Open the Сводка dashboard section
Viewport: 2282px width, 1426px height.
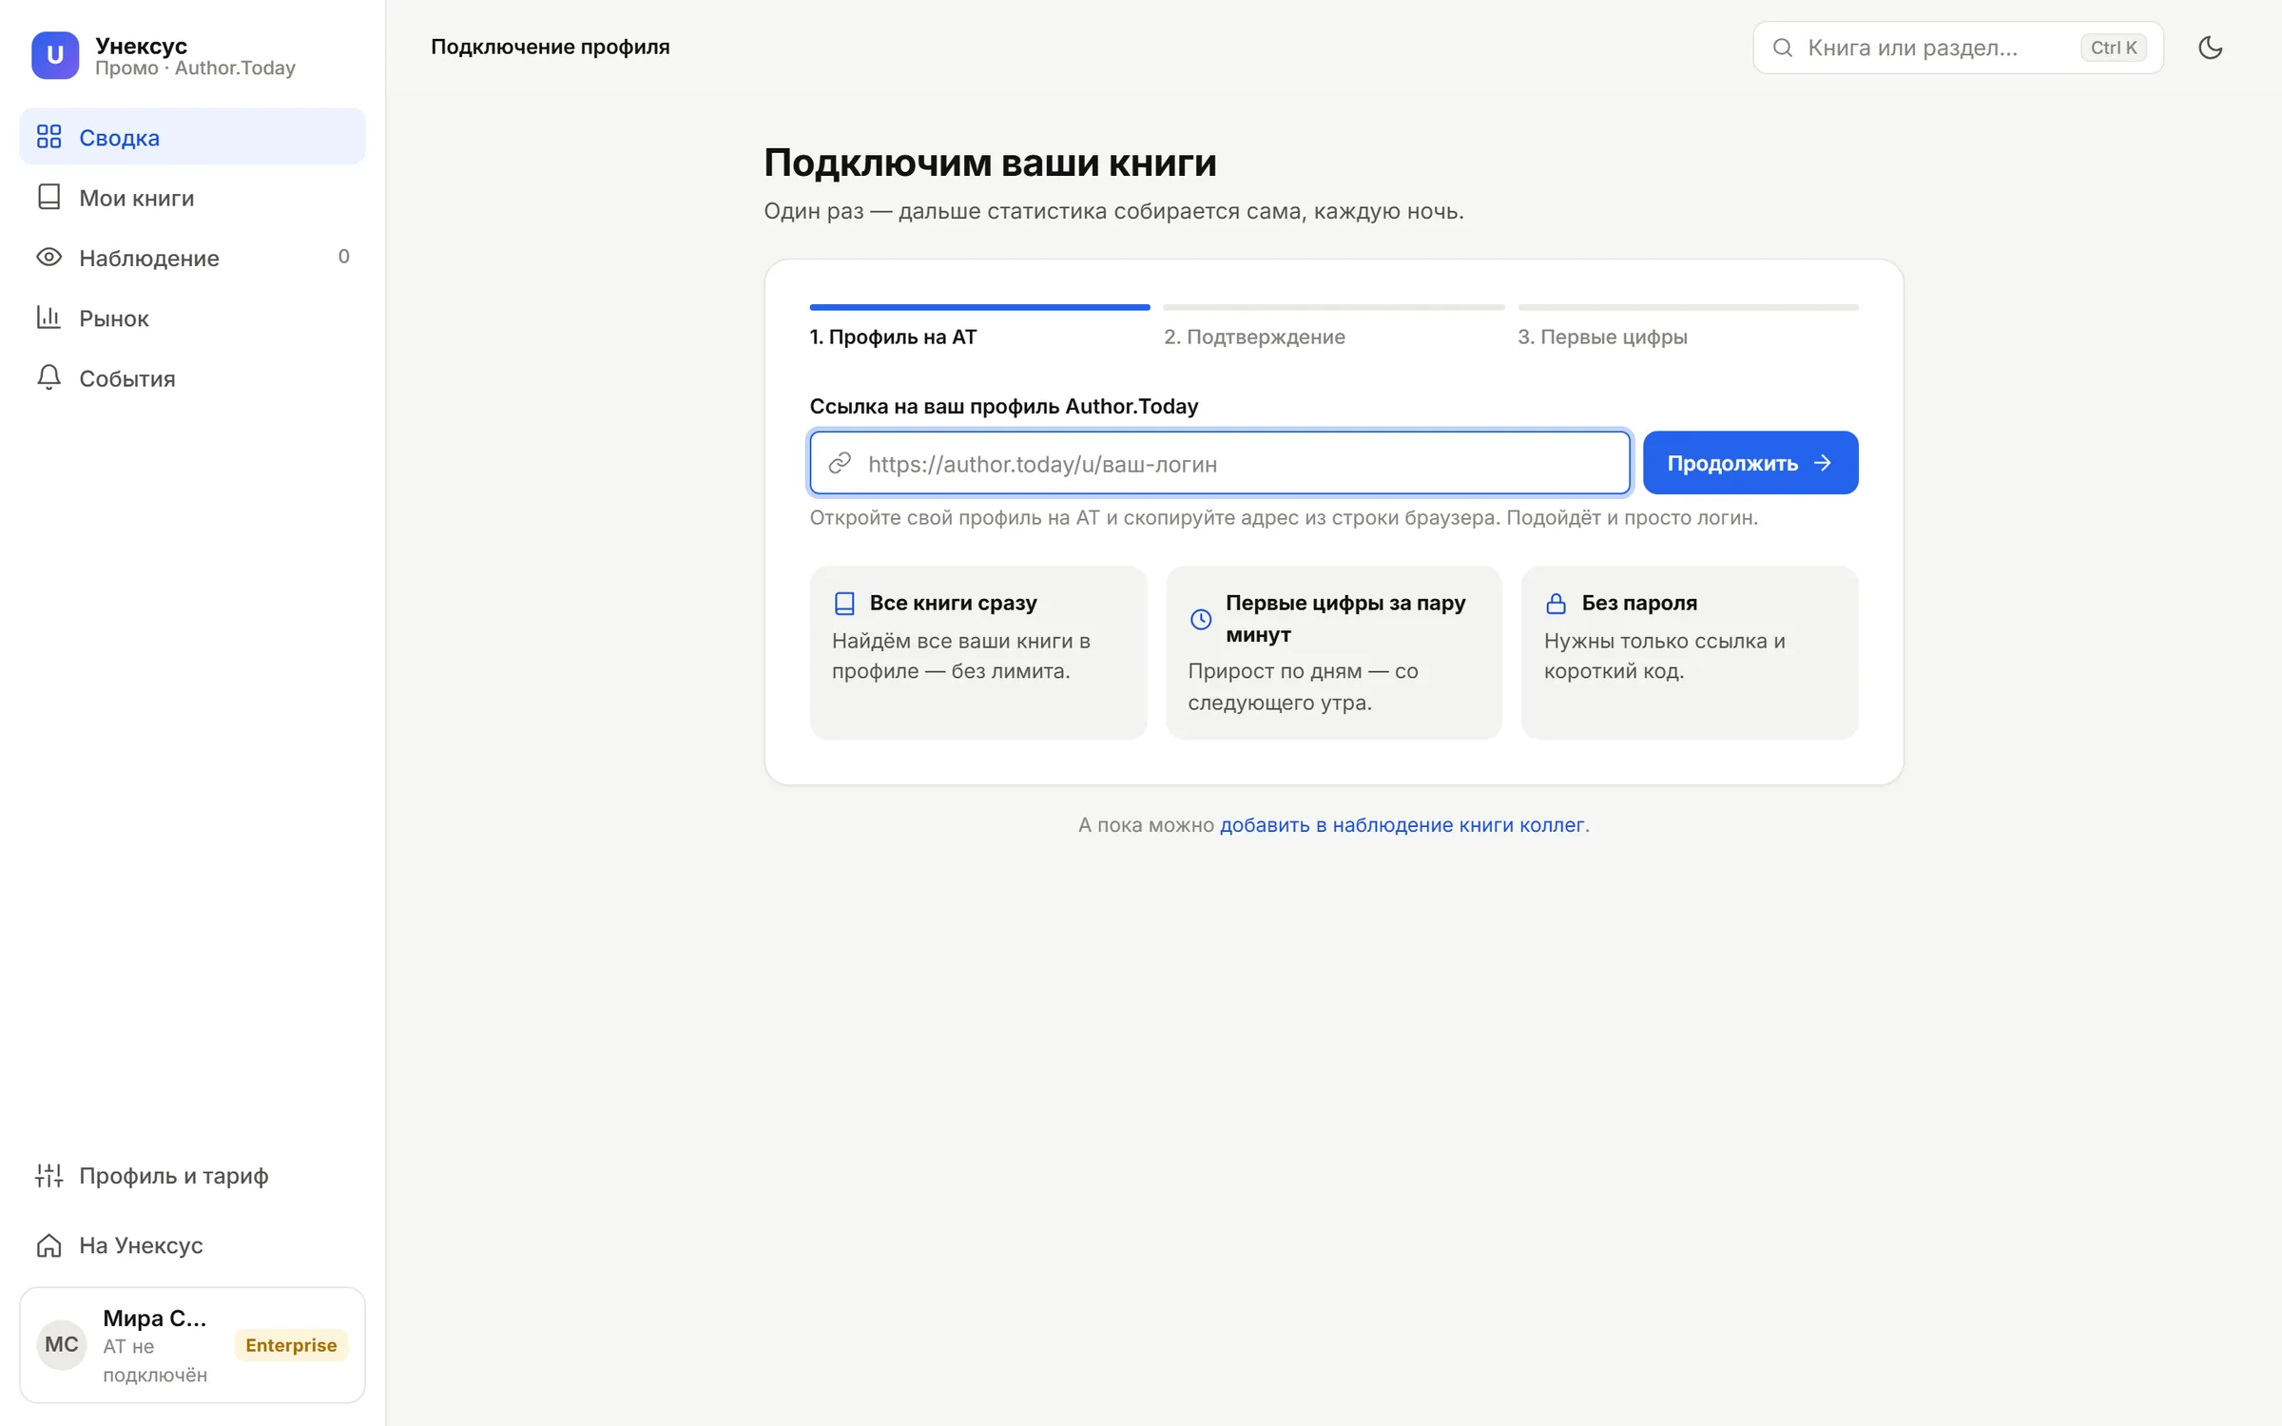(x=192, y=137)
